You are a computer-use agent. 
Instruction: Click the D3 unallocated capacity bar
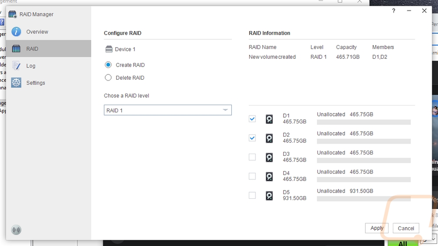[364, 160]
